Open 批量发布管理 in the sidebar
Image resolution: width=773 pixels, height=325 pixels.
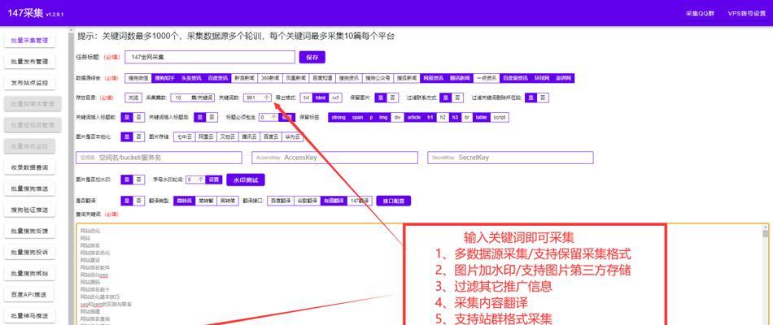[x=29, y=62]
